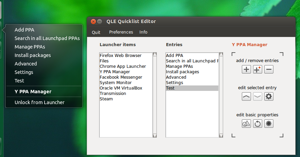Close the QLE Quicklist Editor window
The width and height of the screenshot is (300, 157).
[93, 22]
